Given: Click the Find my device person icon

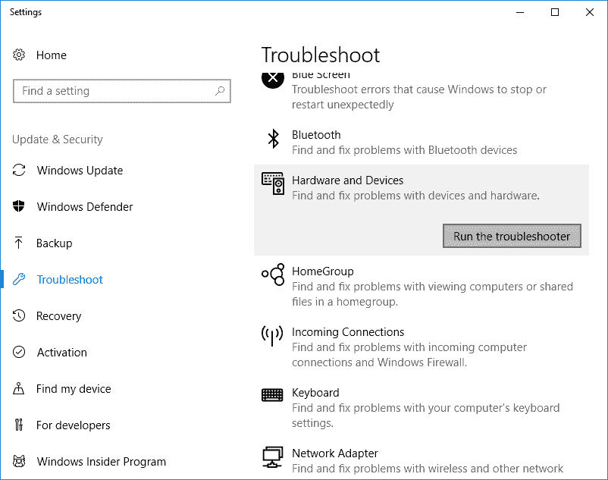Looking at the screenshot, I should point(19,389).
